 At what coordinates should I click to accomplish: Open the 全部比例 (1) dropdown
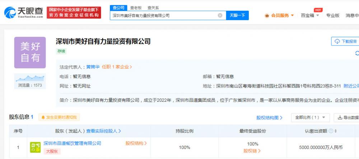(310, 118)
